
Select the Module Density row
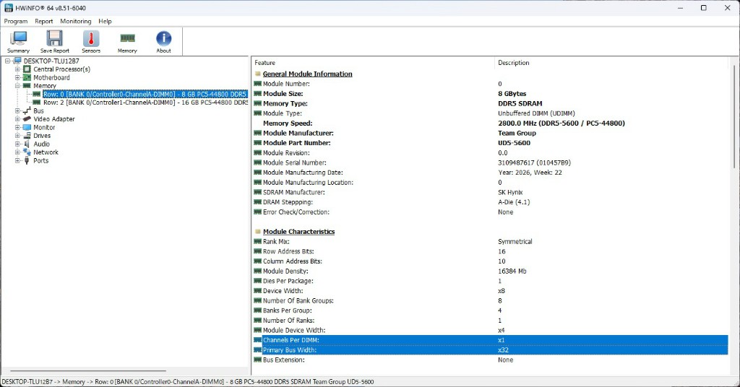tap(491, 271)
